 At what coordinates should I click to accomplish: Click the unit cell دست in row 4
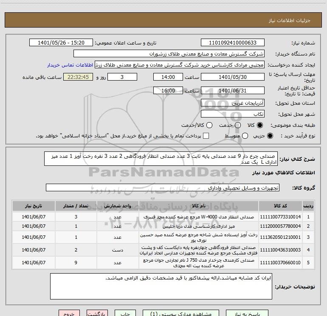(118, 250)
